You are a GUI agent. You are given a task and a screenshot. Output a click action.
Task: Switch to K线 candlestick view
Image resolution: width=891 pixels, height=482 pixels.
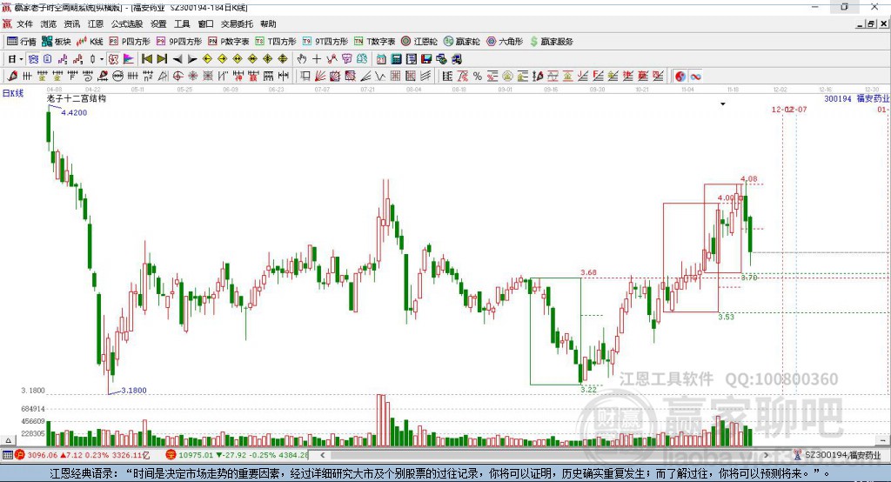click(x=90, y=42)
